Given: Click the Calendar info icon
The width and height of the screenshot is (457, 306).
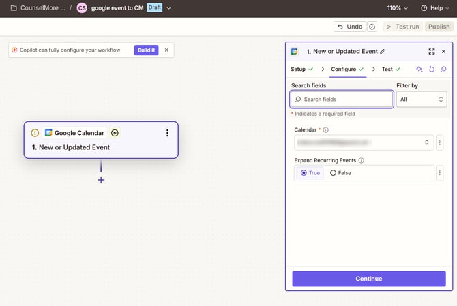Looking at the screenshot, I should (x=326, y=130).
